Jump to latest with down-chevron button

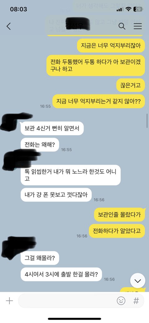click(x=138, y=281)
